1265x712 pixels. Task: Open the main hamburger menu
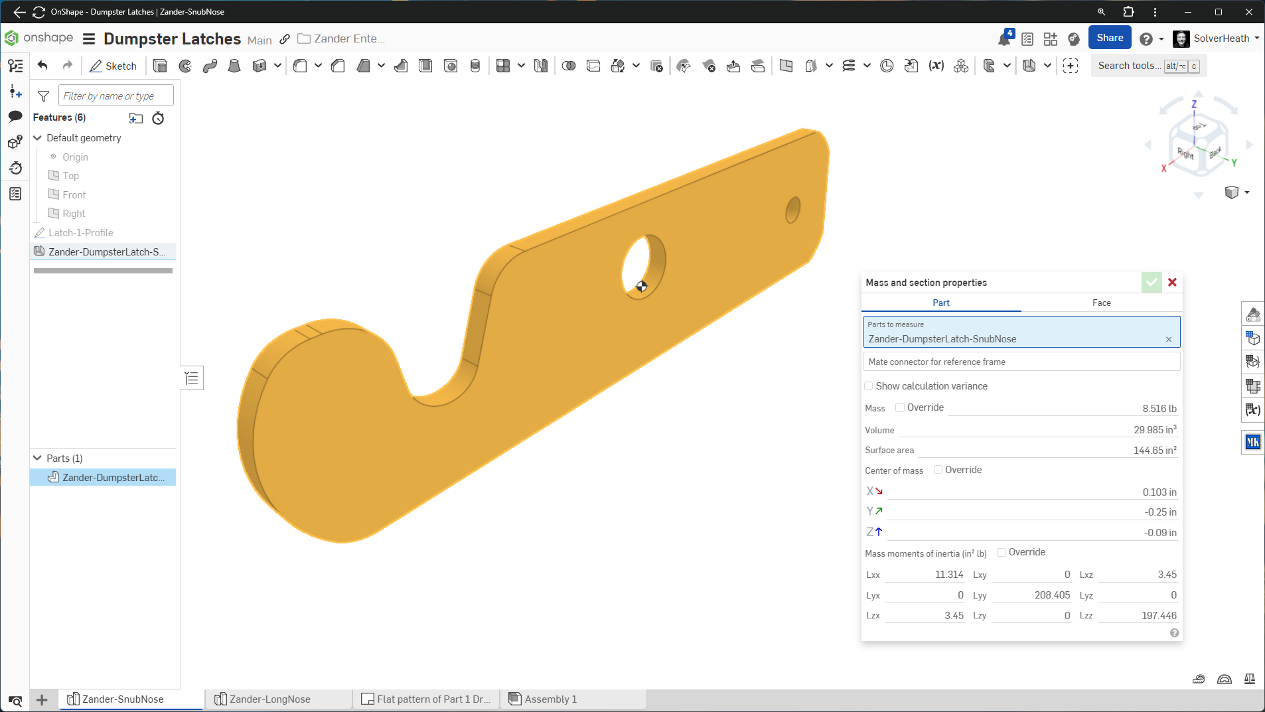[89, 39]
